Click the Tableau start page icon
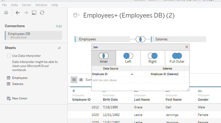The width and height of the screenshot is (221, 123). [x=6, y=13]
